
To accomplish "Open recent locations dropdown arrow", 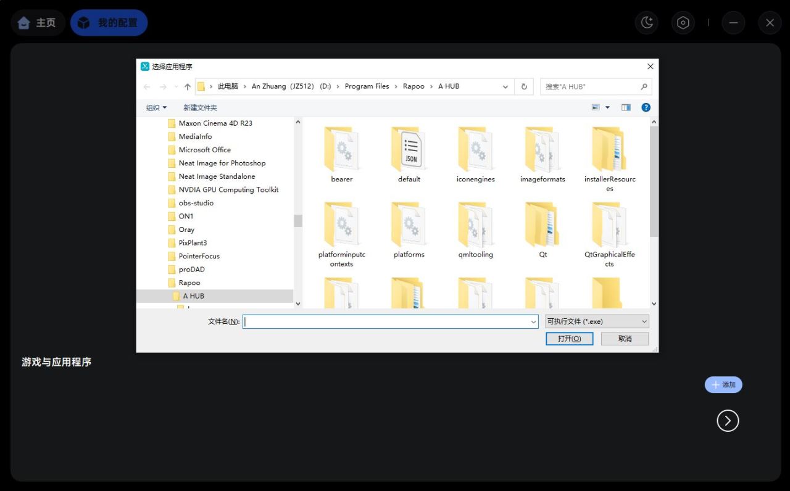I will tap(176, 87).
